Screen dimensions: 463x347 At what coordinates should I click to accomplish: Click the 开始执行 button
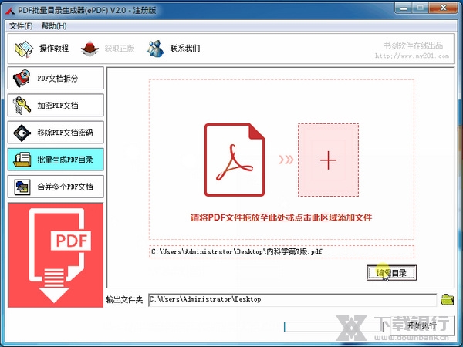point(422,325)
